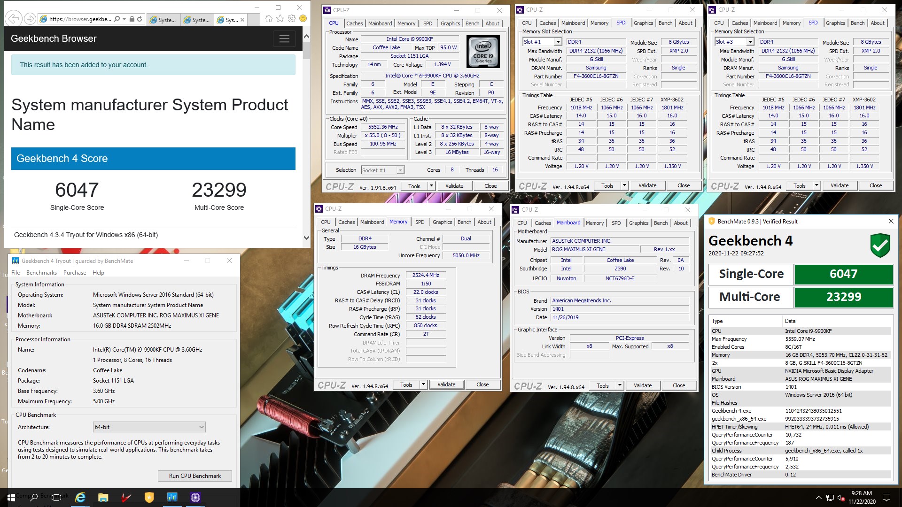Viewport: 902px width, 507px height.
Task: Click Close button in Slot #1 SPD window
Action: point(684,185)
